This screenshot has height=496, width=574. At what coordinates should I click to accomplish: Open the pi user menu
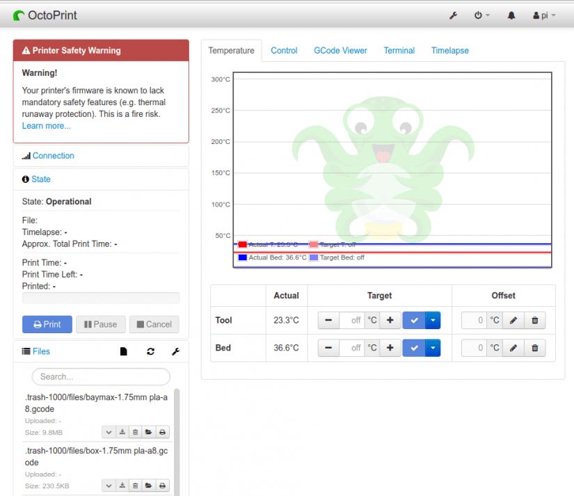(544, 15)
